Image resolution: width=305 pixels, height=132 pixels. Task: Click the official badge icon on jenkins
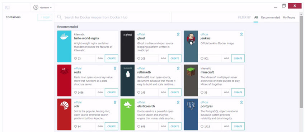point(241,34)
